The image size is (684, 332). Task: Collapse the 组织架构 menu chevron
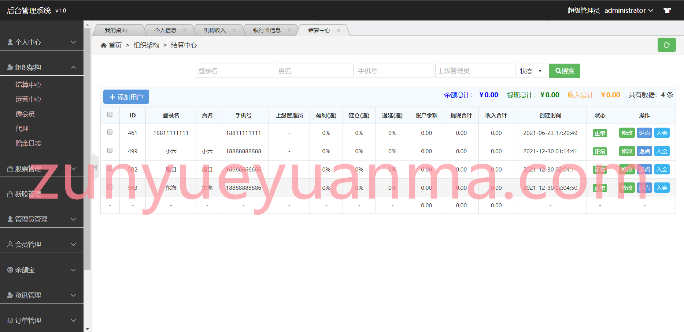[x=74, y=67]
